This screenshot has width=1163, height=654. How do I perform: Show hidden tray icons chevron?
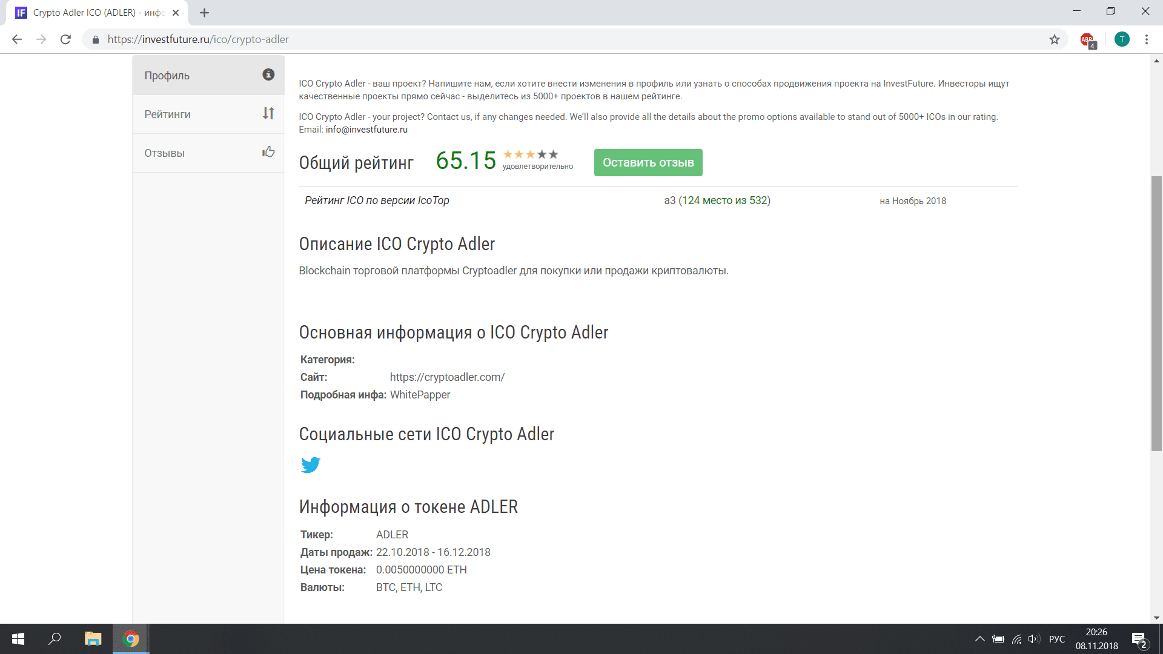point(979,639)
